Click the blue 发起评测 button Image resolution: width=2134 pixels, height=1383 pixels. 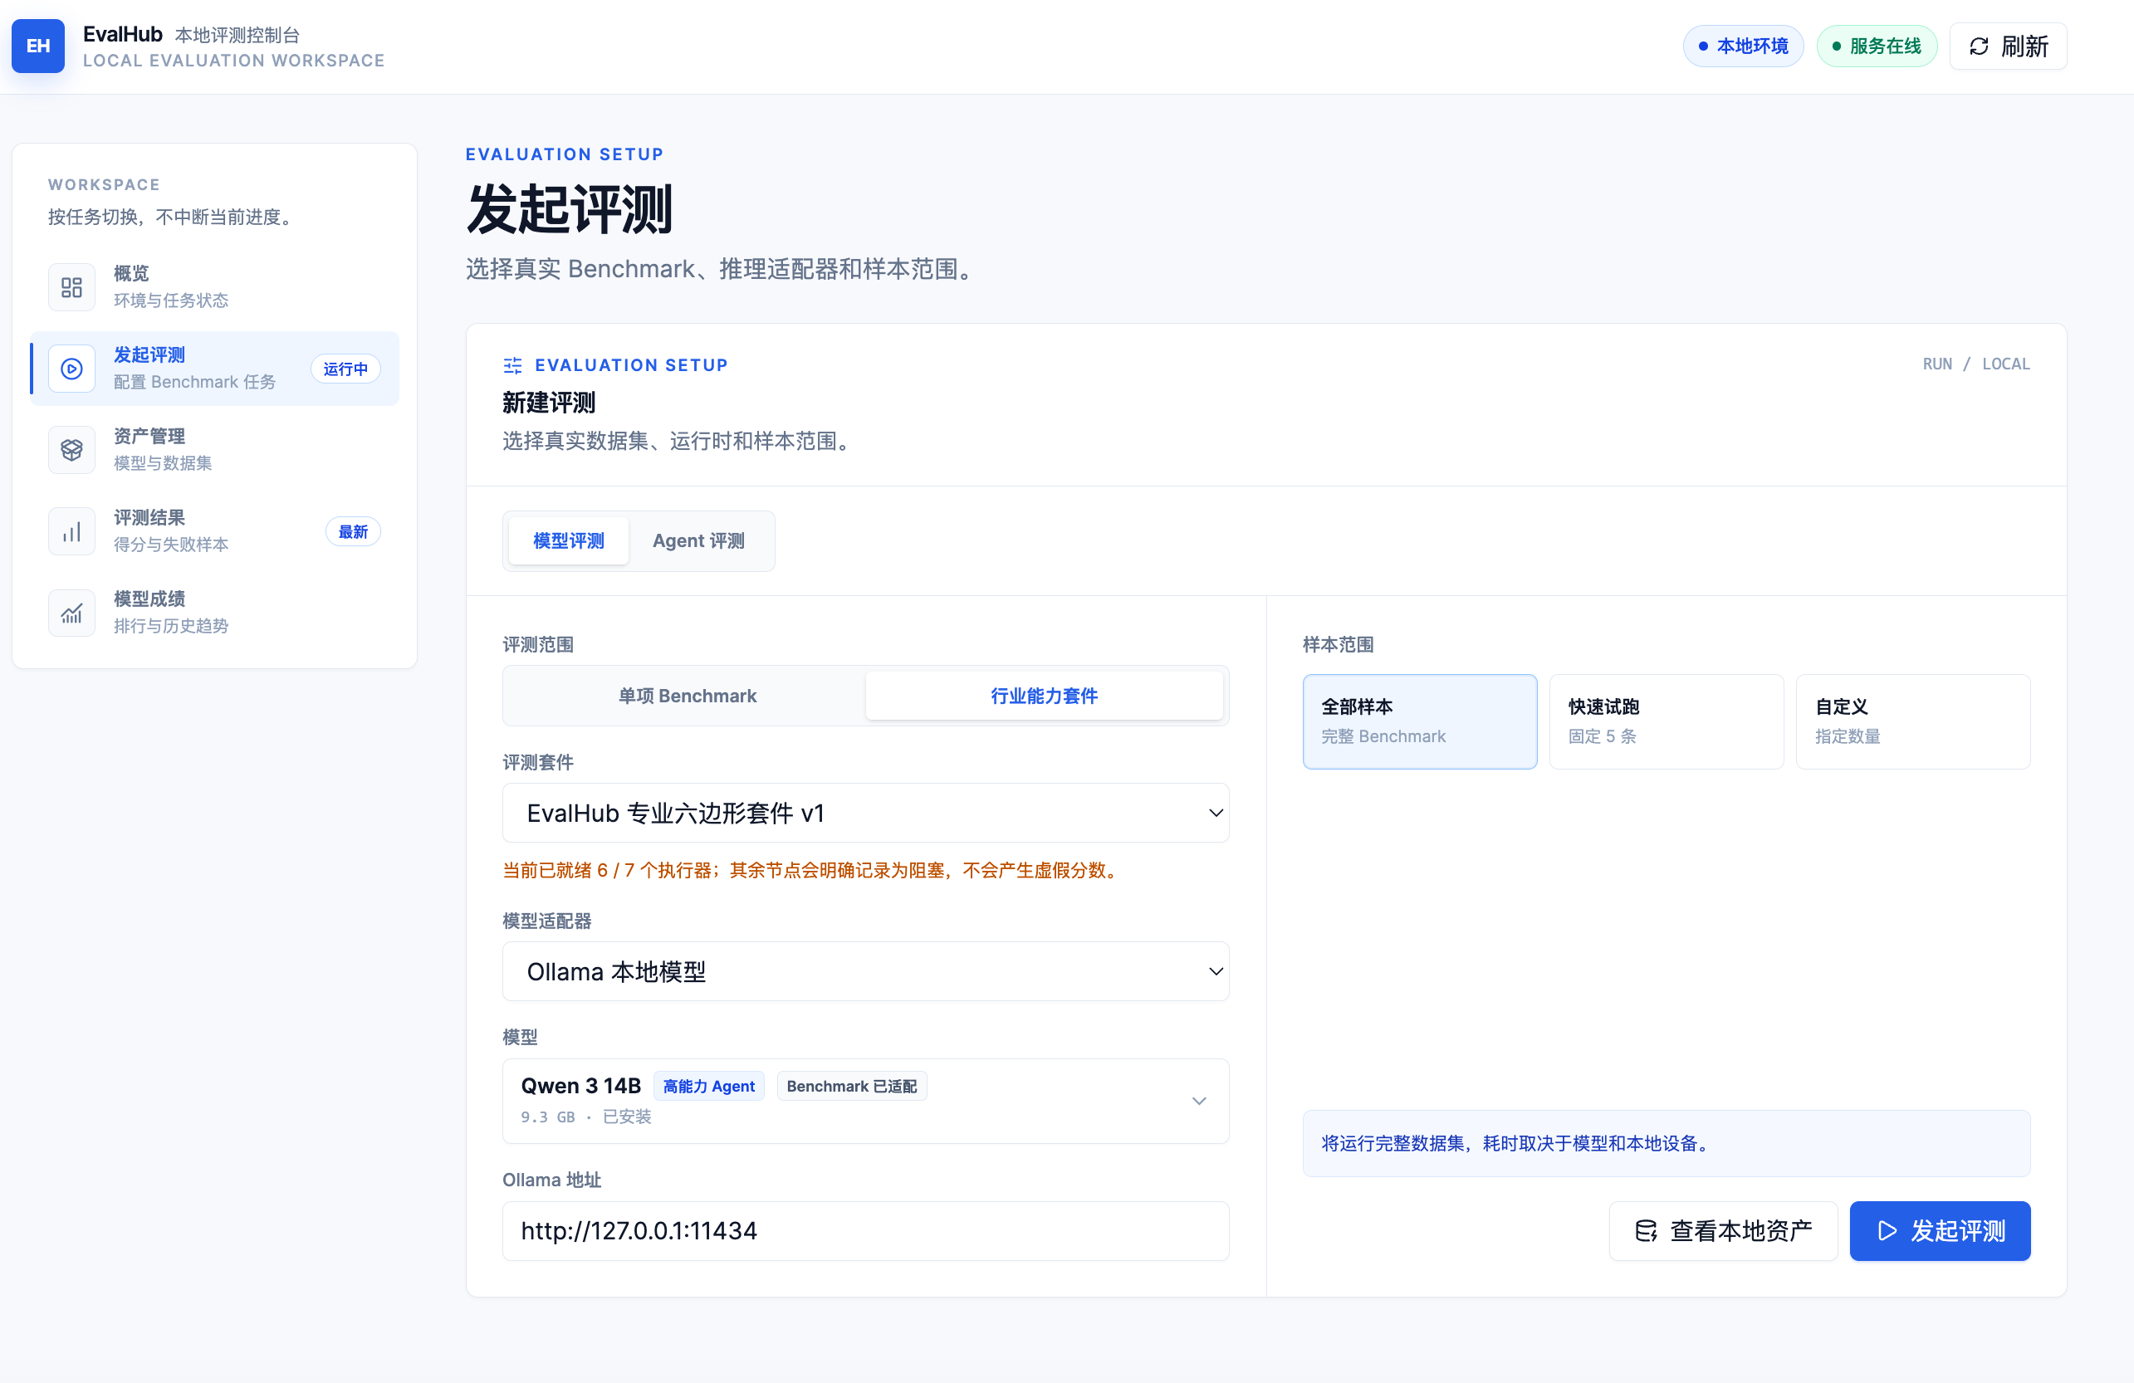coord(1940,1230)
